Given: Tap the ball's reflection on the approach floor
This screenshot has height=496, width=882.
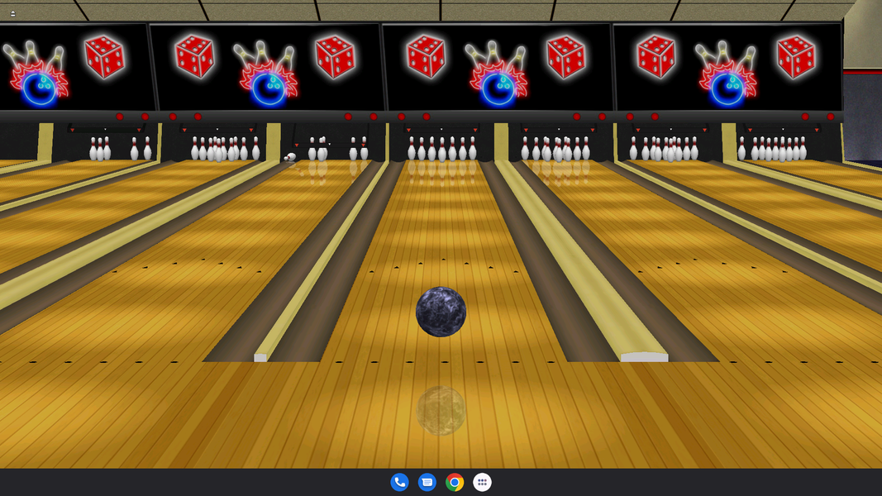Looking at the screenshot, I should [441, 411].
